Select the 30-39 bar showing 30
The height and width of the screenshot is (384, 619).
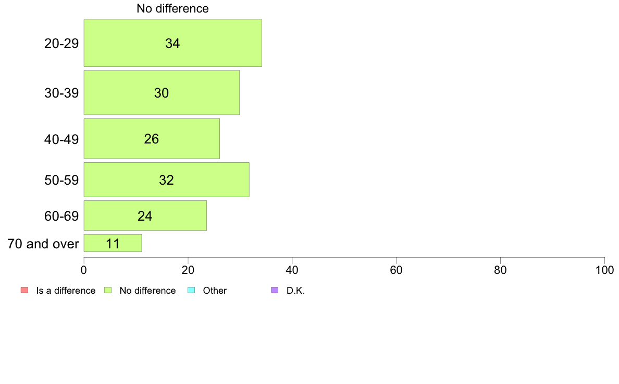162,92
